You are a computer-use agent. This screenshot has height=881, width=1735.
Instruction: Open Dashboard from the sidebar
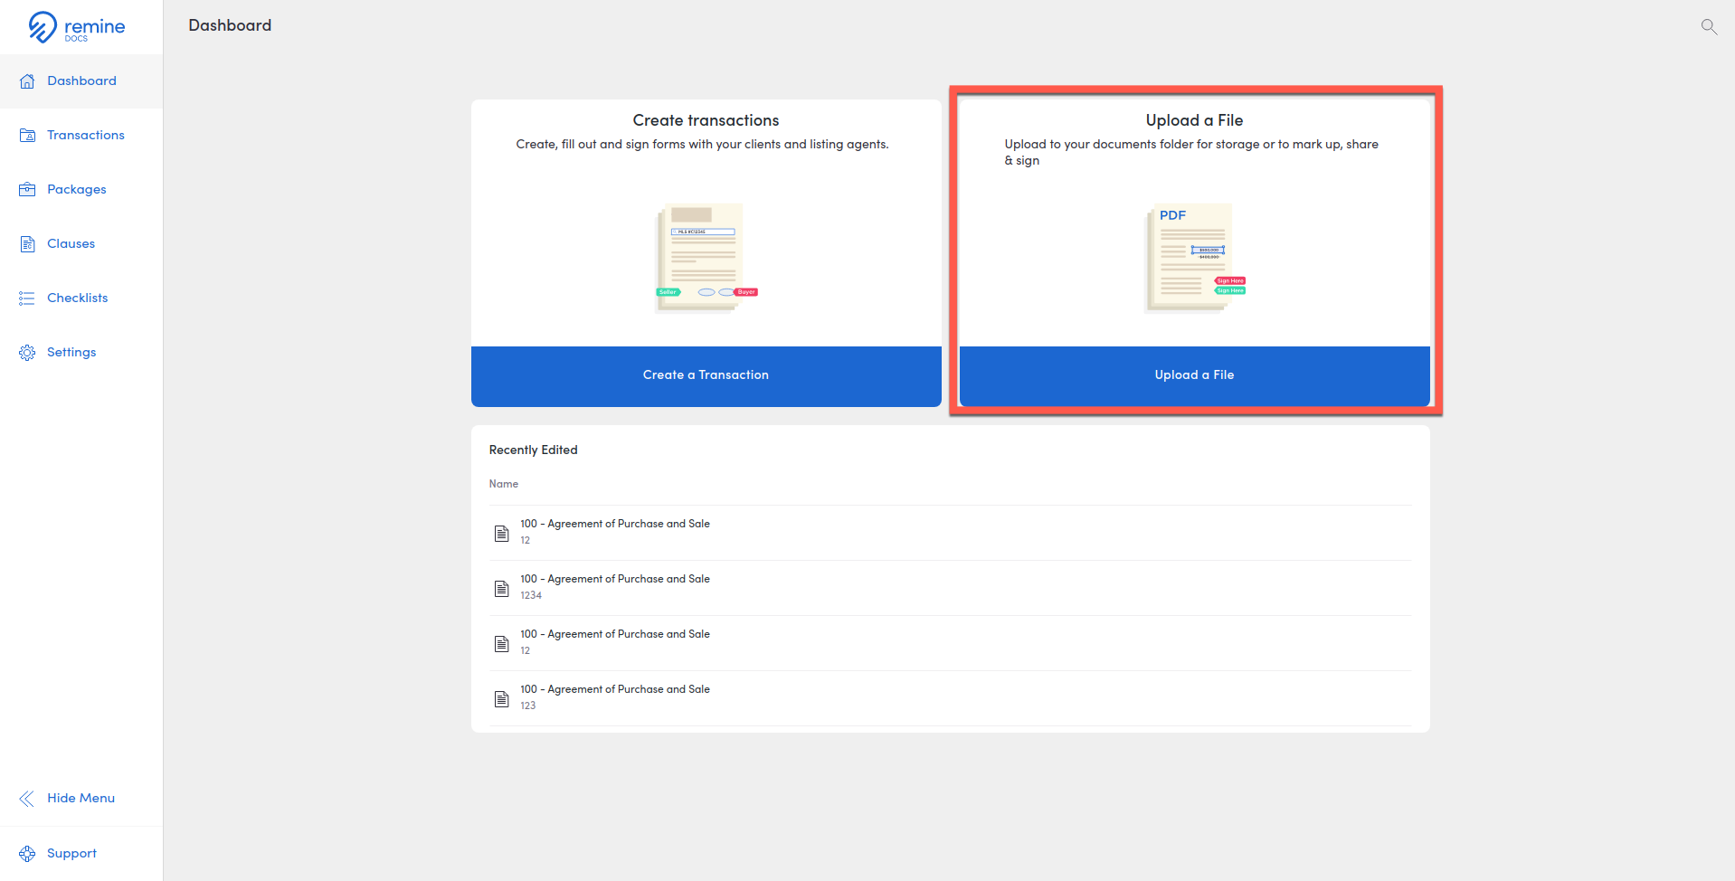pyautogui.click(x=81, y=81)
